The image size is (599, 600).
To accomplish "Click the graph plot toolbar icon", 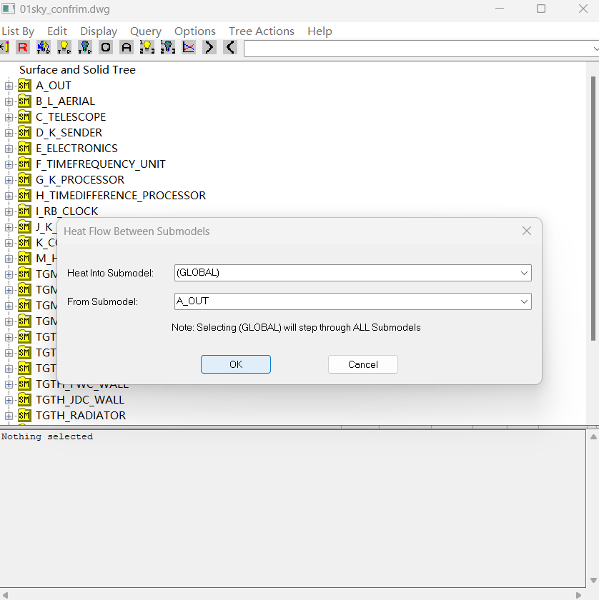I will click(x=189, y=47).
